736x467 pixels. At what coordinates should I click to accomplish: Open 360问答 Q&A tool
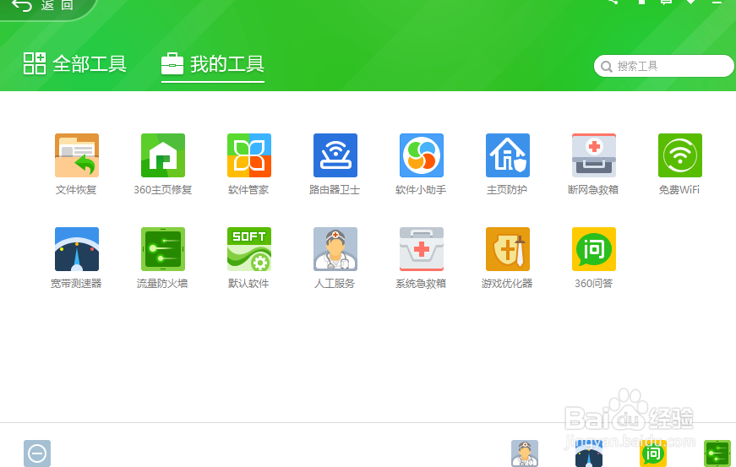coord(594,249)
